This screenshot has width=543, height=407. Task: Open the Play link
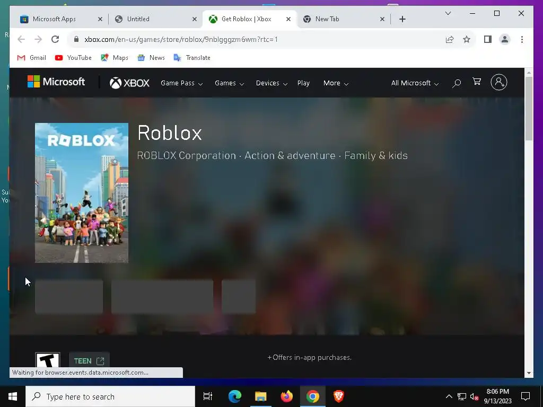[303, 83]
